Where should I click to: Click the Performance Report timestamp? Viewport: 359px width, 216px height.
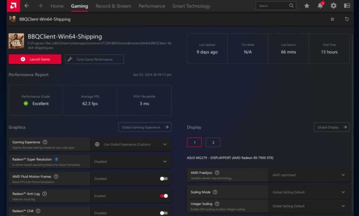pyautogui.click(x=152, y=75)
